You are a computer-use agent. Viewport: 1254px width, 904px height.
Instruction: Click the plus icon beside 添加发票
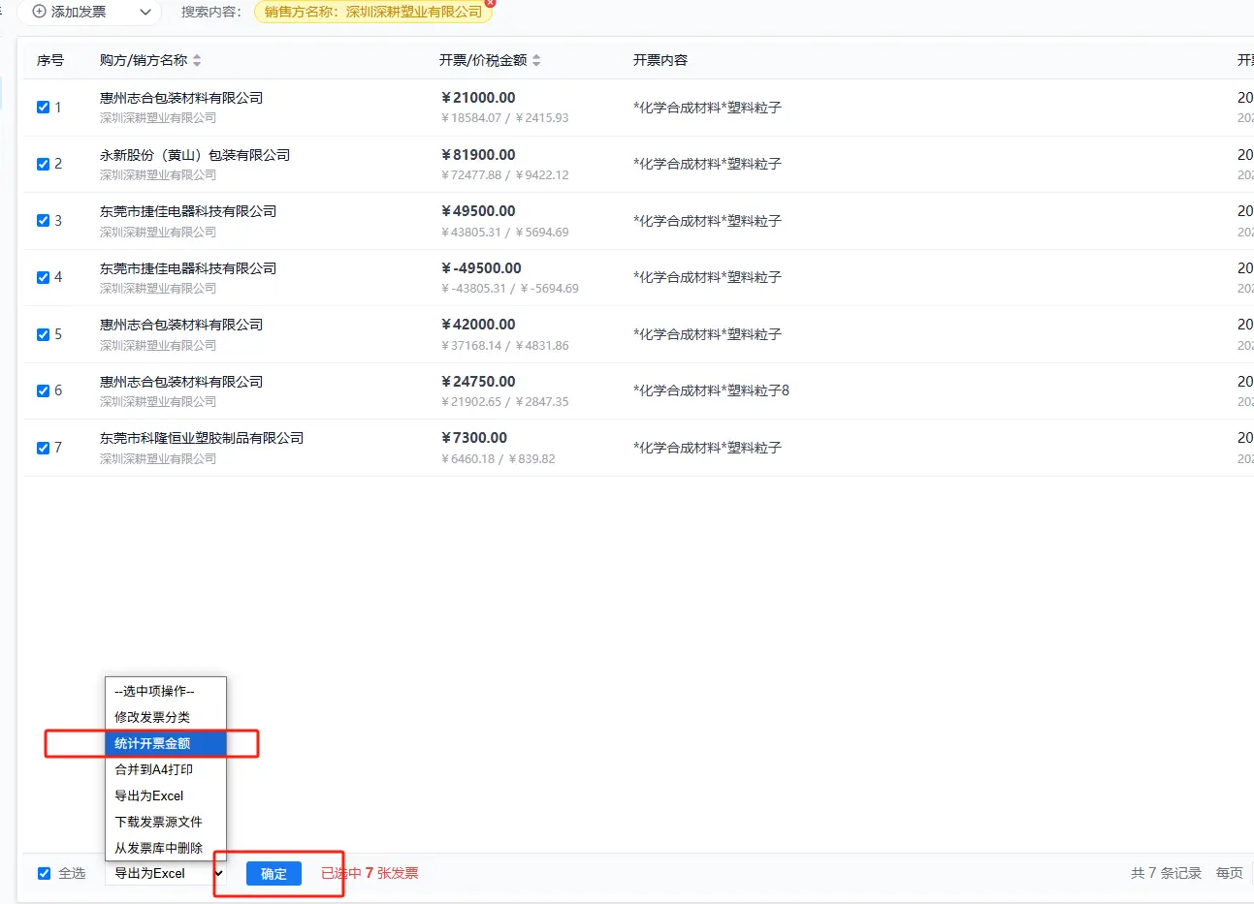click(40, 12)
